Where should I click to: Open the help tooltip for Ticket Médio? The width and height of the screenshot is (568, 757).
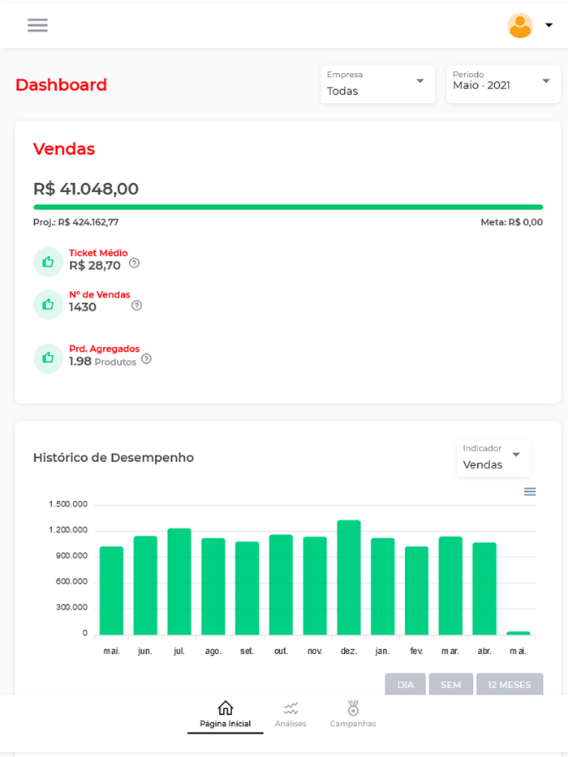(134, 263)
